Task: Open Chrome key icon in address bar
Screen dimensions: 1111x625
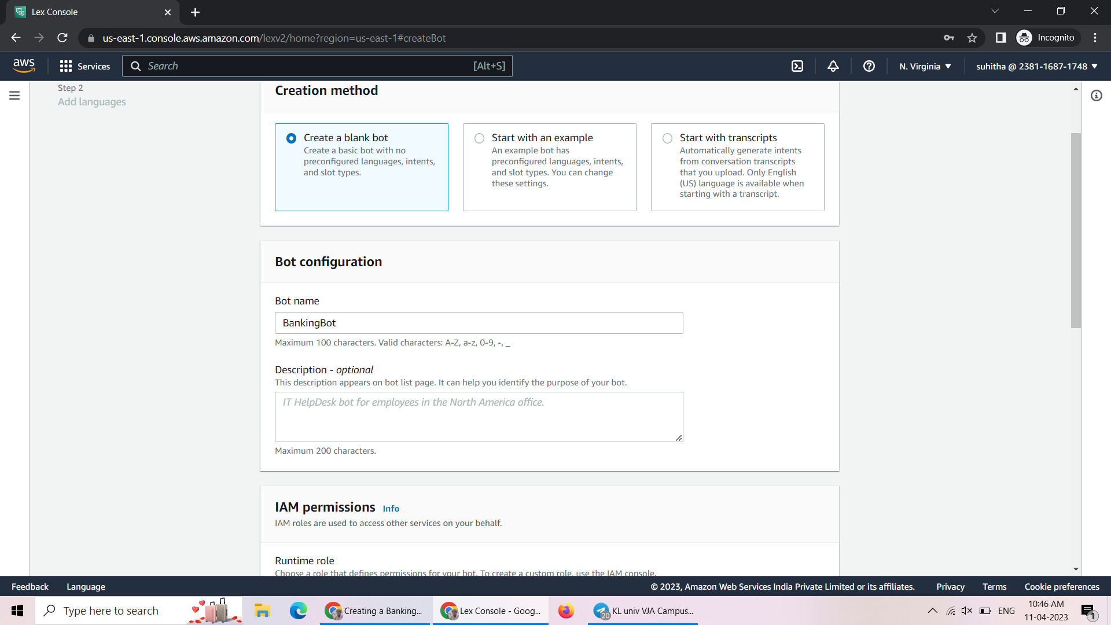Action: (x=949, y=38)
